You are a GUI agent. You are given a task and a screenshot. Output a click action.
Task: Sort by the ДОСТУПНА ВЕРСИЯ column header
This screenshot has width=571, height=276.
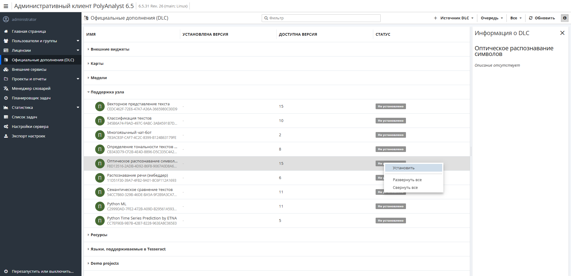pos(298,34)
